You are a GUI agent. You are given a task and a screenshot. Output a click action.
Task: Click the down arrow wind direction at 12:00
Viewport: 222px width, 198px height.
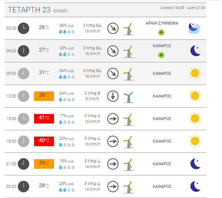point(113,96)
